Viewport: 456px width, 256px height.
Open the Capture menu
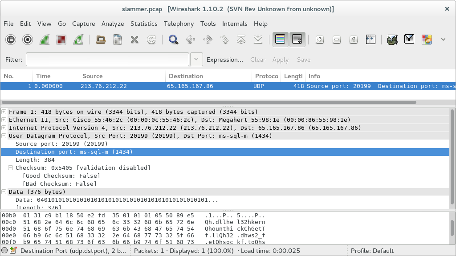pos(83,24)
